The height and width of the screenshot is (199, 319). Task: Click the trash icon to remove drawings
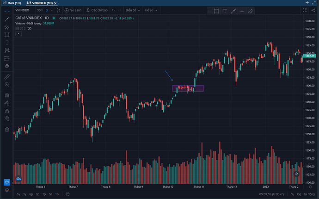tap(6, 130)
